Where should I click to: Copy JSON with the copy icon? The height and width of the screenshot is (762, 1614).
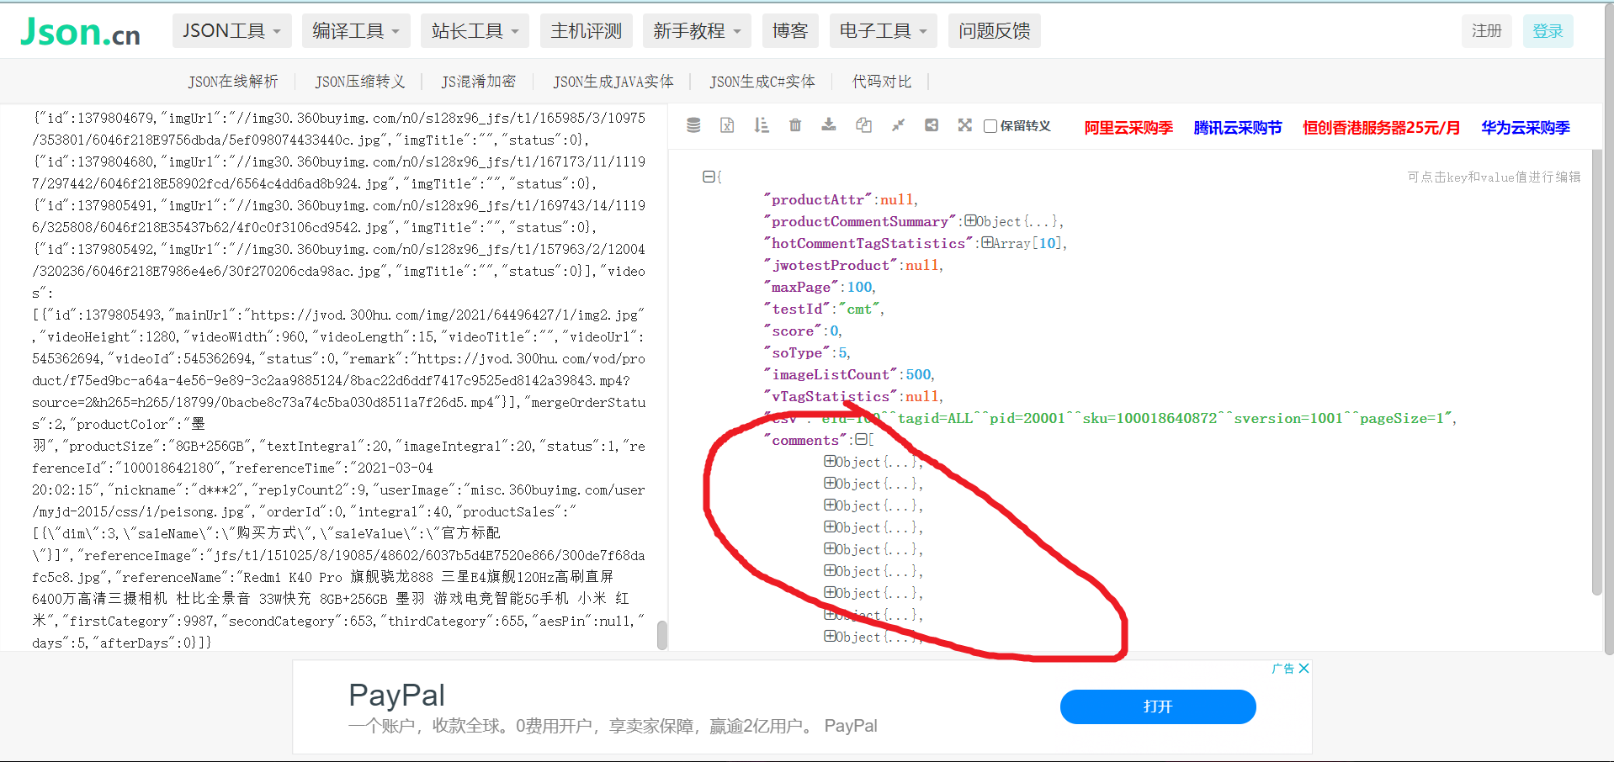click(x=863, y=125)
